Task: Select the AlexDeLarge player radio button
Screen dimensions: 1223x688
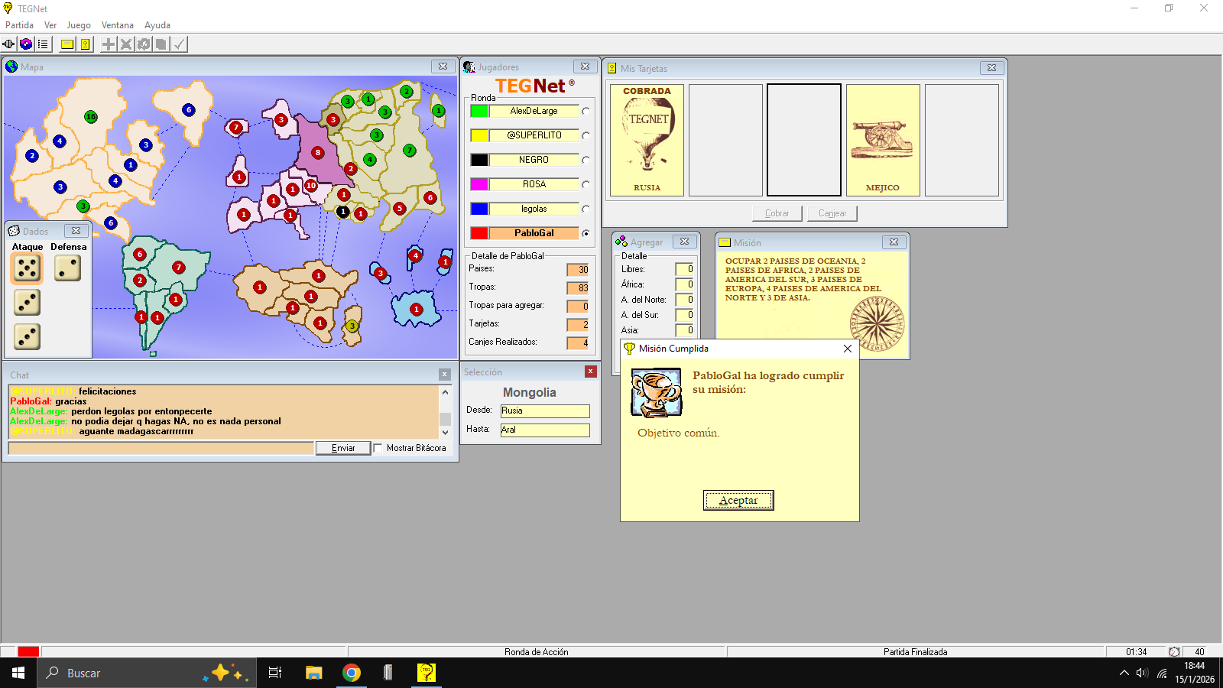Action: [x=586, y=111]
